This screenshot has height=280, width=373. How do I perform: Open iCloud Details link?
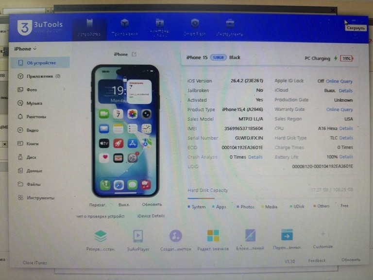click(x=346, y=91)
